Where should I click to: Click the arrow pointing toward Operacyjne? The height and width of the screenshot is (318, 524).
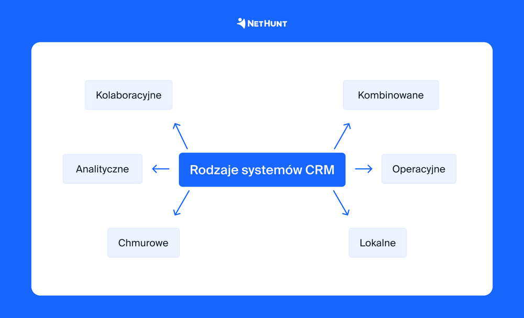(x=364, y=169)
